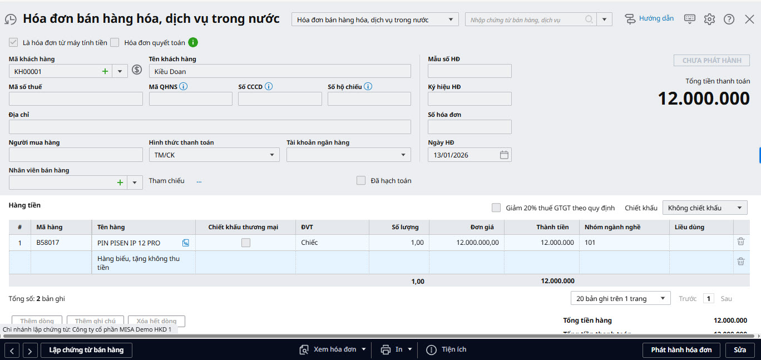Click the dollar sign icon beside customer code
This screenshot has height=360, width=761.
click(137, 71)
